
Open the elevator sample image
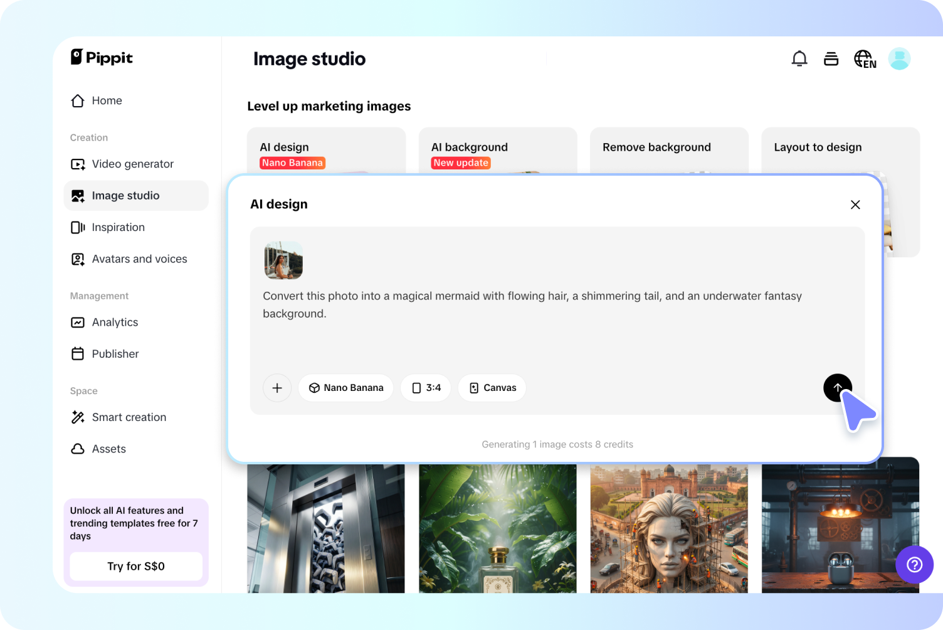click(326, 528)
